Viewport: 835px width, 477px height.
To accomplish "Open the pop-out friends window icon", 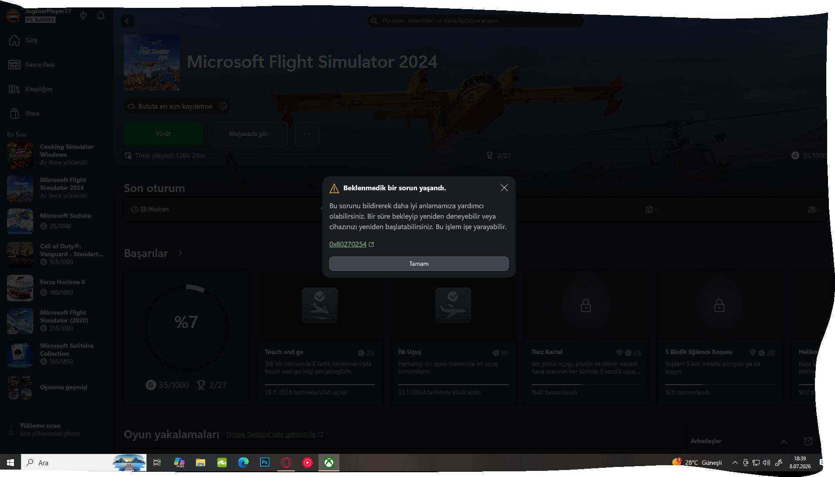I will pyautogui.click(x=808, y=441).
